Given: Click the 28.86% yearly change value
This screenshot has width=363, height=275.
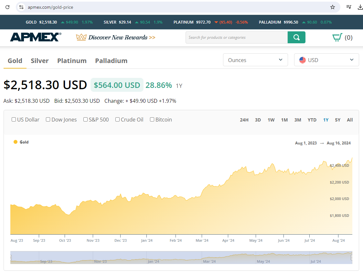Looking at the screenshot, I should coord(159,85).
